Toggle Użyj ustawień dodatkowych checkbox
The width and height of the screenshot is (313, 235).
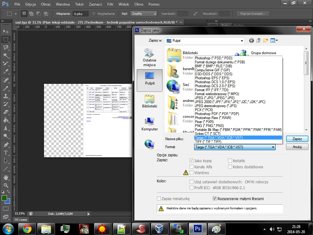[191, 182]
